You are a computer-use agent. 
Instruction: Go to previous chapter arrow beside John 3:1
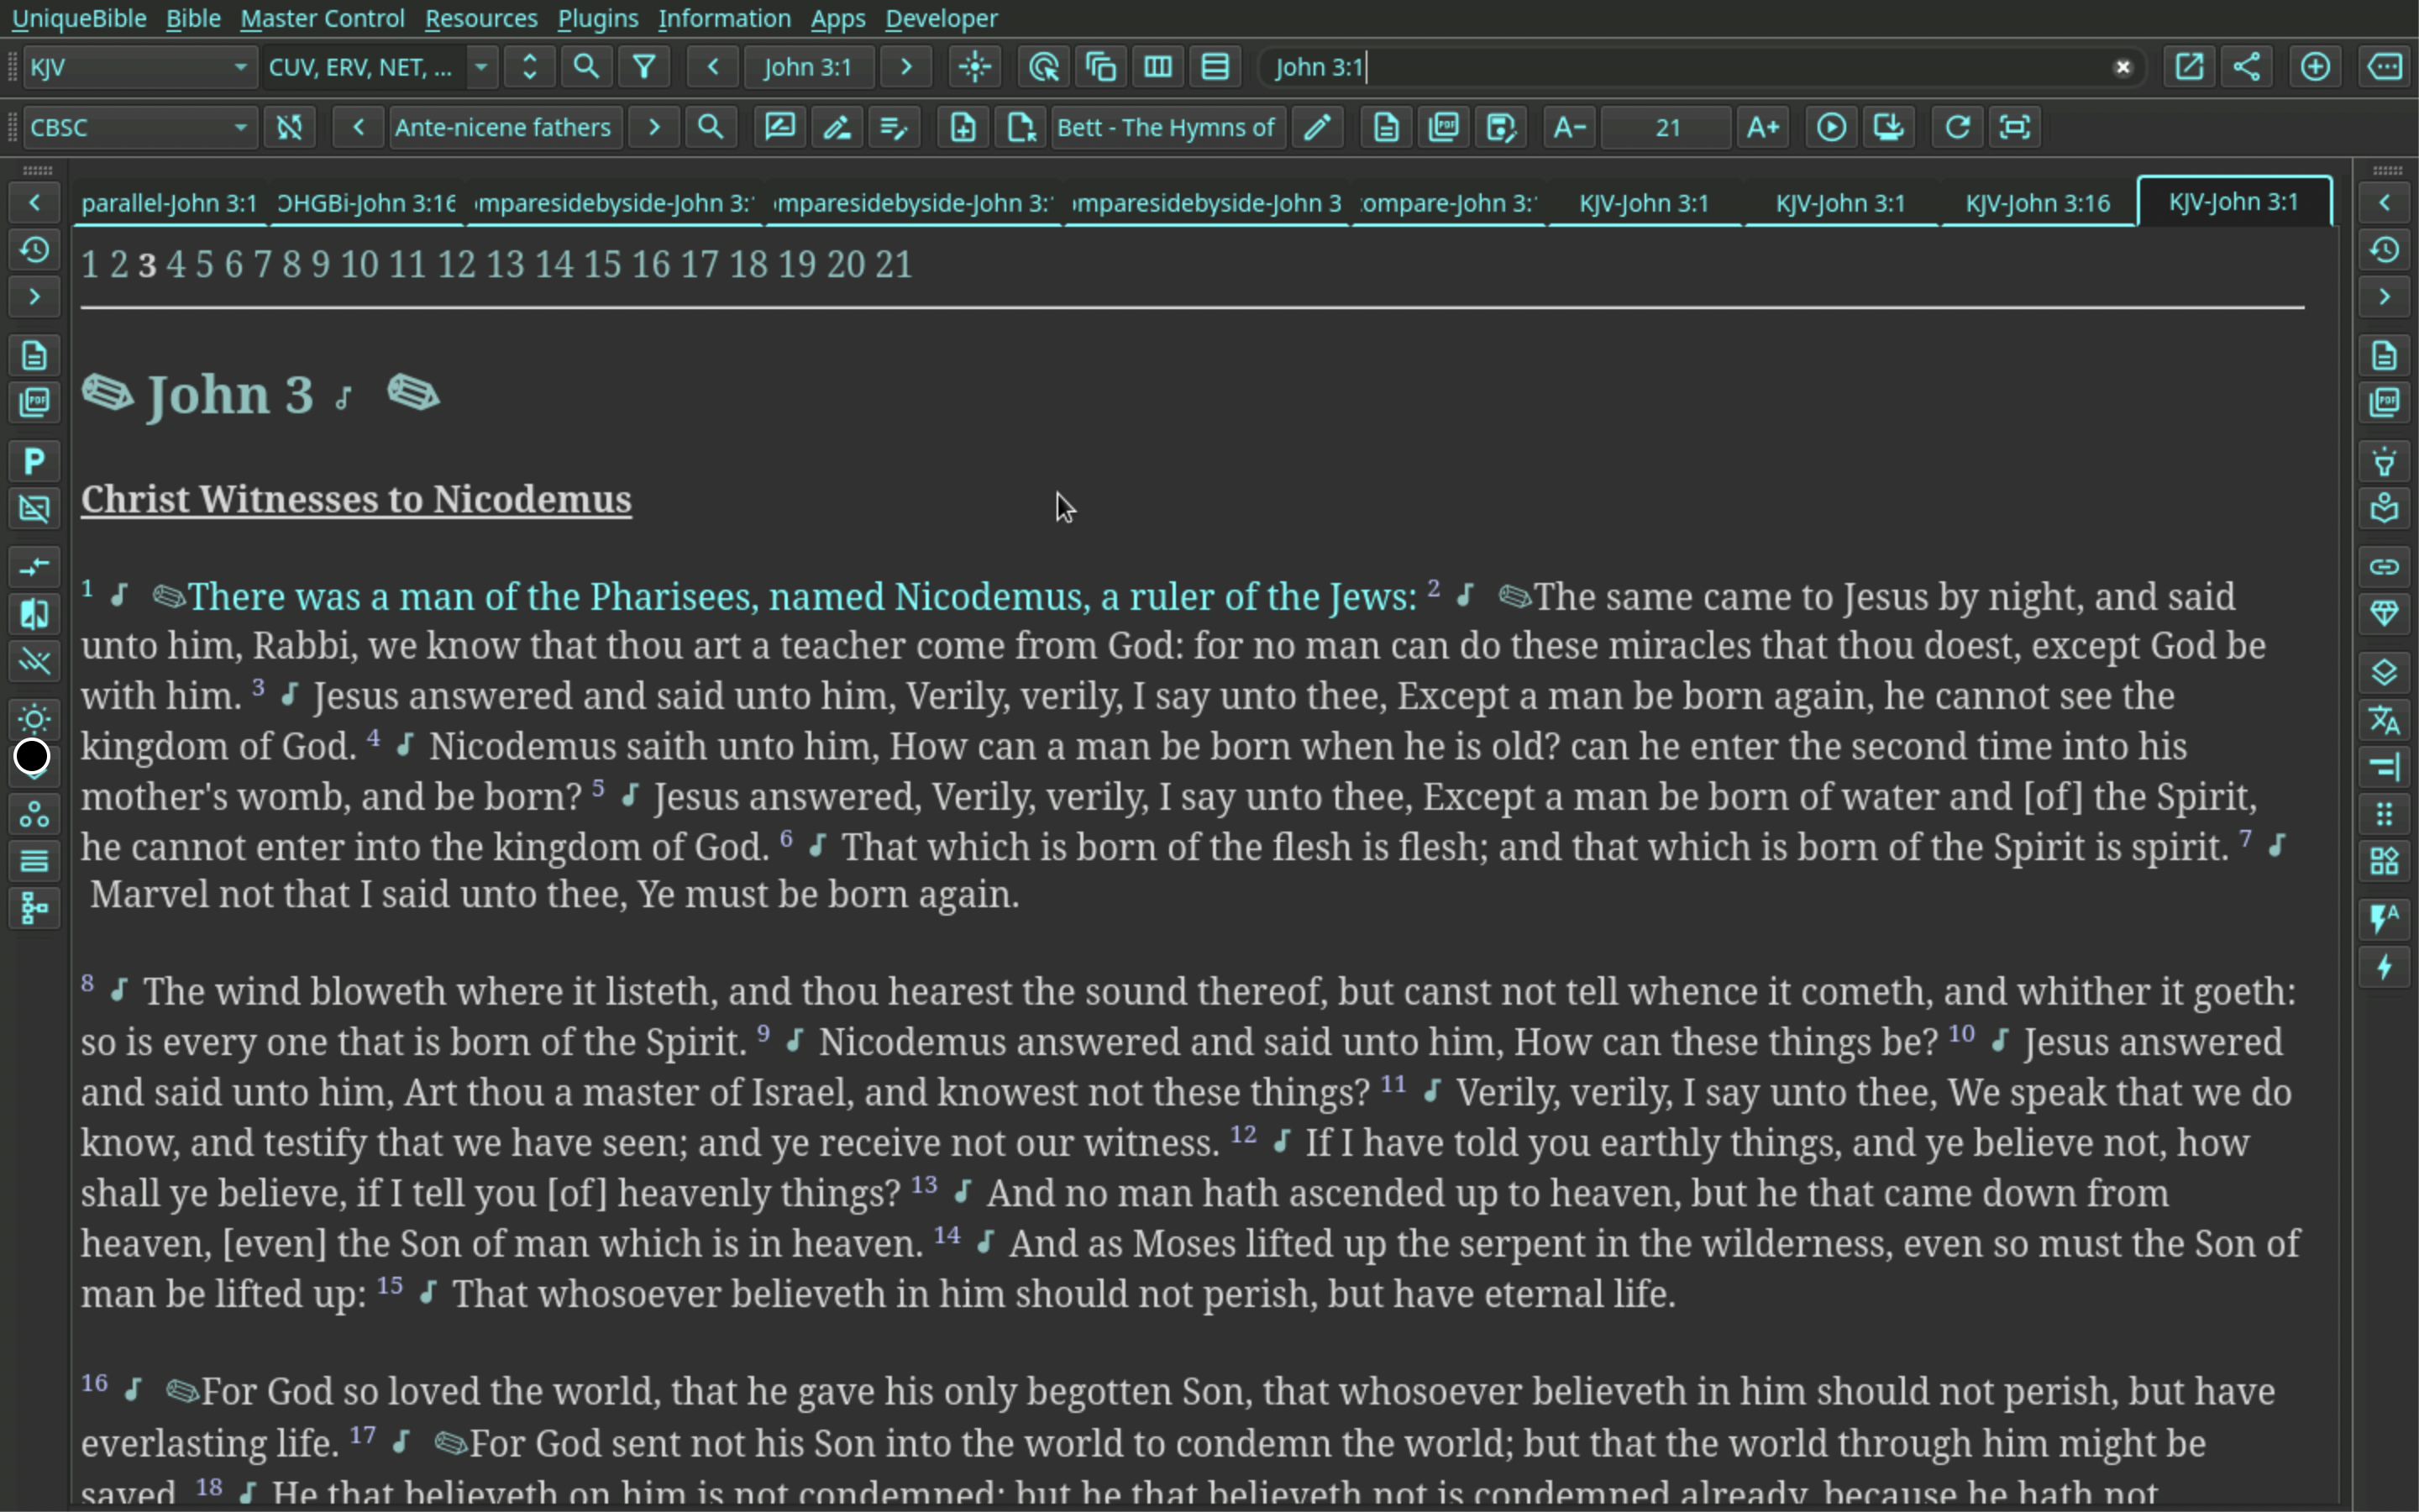(713, 67)
